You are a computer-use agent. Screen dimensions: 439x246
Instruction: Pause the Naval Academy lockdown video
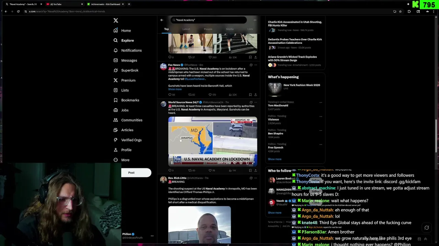(172, 163)
